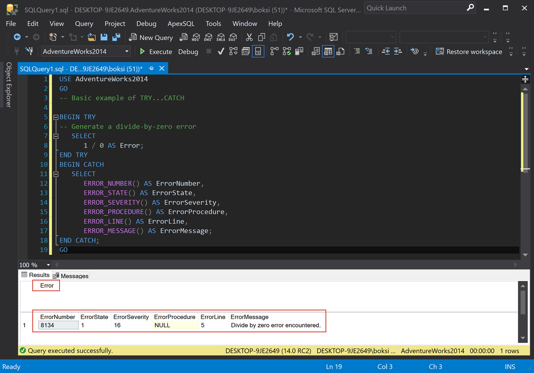Click the Execute query button
Image resolution: width=534 pixels, height=373 pixels.
coord(155,51)
